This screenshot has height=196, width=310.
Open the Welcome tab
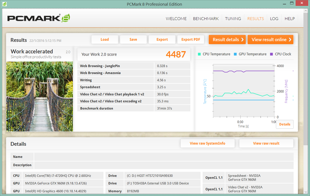pos(176,19)
